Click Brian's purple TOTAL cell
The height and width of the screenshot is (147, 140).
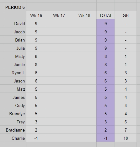coord(105,40)
